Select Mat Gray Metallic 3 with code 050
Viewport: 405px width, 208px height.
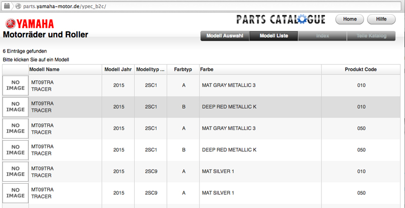coord(228,129)
